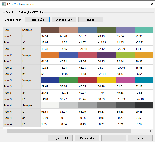Click the horizontal scrollbar's left arrow
155x142 pixels.
pyautogui.click(x=5, y=131)
